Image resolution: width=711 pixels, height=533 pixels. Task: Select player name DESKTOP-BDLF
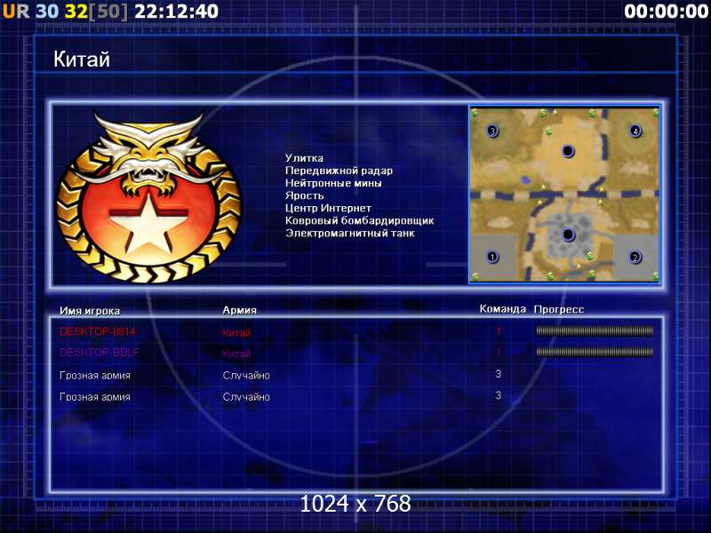(100, 352)
